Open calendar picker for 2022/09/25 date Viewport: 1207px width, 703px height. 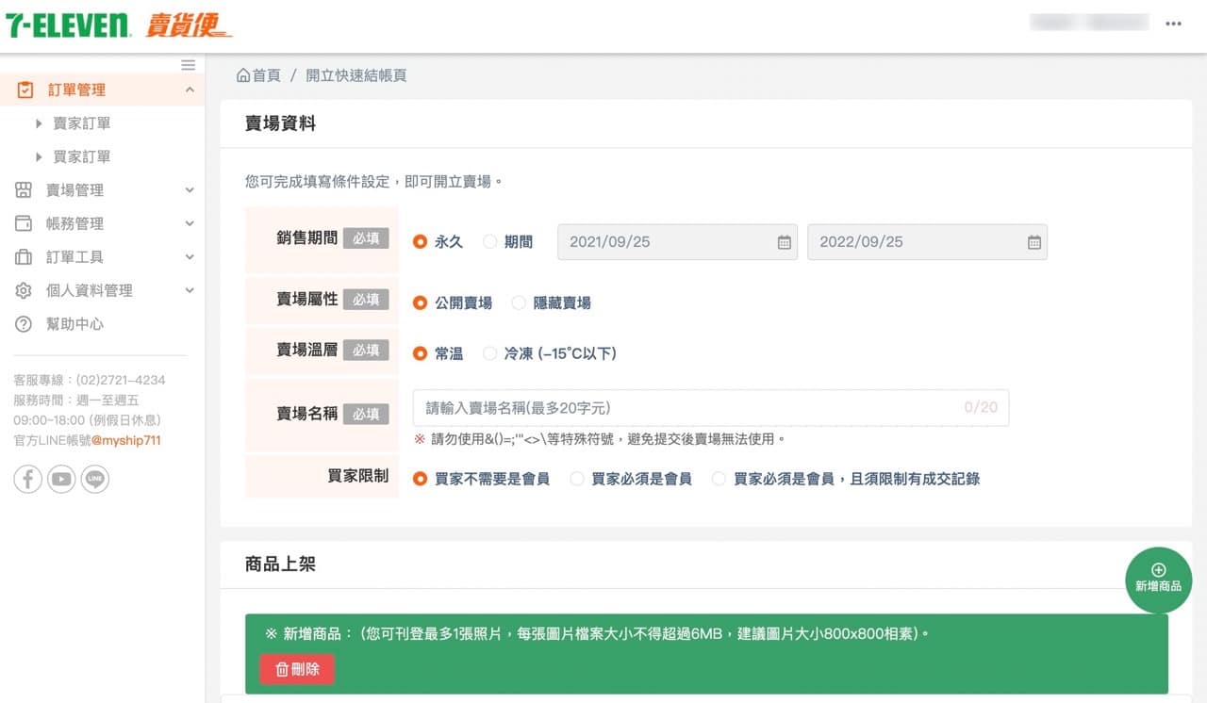tap(1033, 242)
